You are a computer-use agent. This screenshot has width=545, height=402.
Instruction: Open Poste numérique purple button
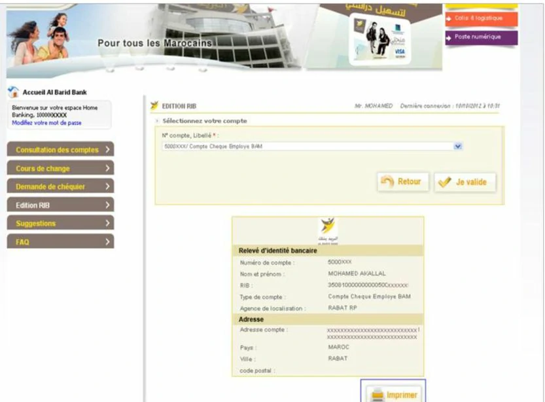482,37
